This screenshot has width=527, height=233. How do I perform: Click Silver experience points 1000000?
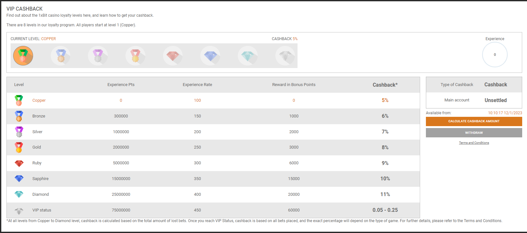(121, 132)
